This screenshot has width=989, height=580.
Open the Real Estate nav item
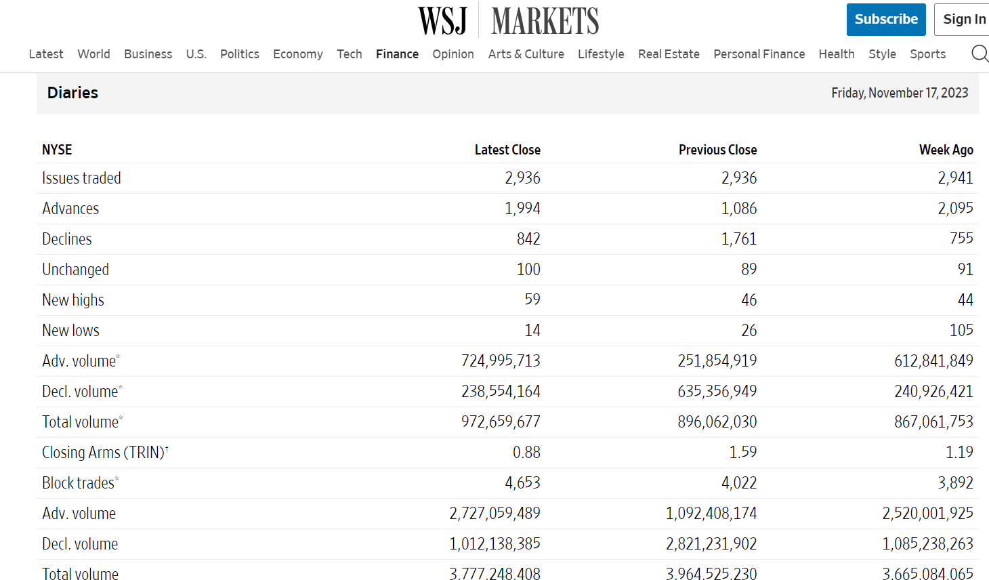[x=669, y=54]
